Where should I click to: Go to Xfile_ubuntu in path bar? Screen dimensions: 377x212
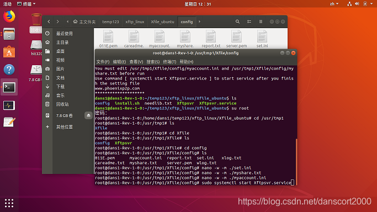(162, 22)
